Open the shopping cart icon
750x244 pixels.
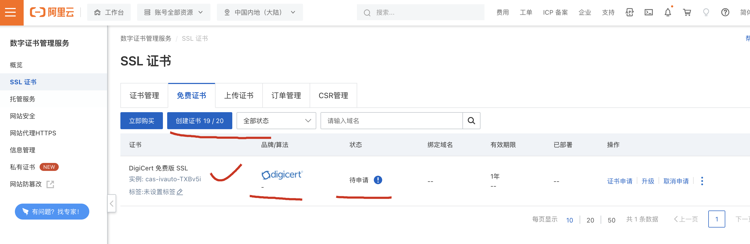click(x=687, y=12)
